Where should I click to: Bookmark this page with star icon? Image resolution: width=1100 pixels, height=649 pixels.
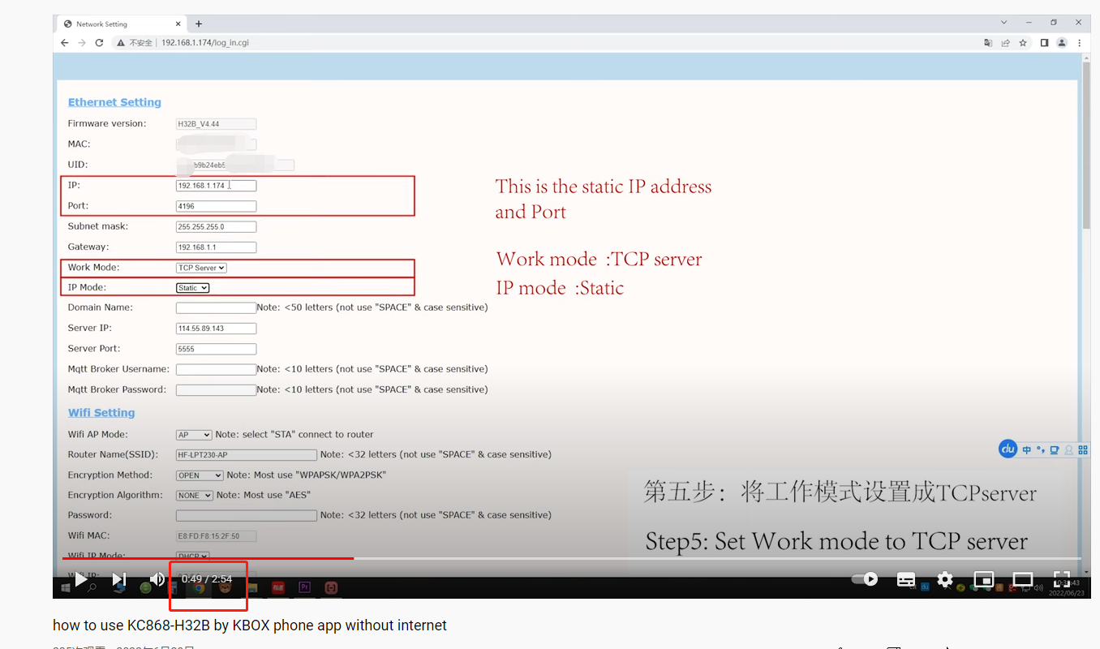click(x=1023, y=42)
